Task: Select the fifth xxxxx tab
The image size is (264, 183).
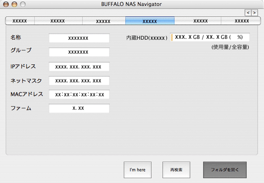Action: coord(198,21)
